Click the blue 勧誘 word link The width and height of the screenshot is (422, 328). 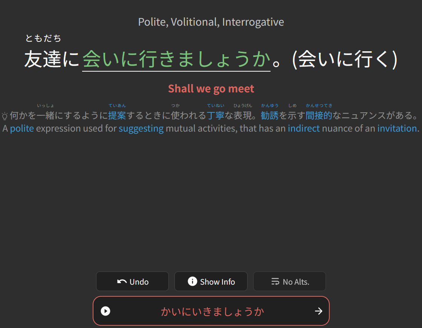point(269,115)
